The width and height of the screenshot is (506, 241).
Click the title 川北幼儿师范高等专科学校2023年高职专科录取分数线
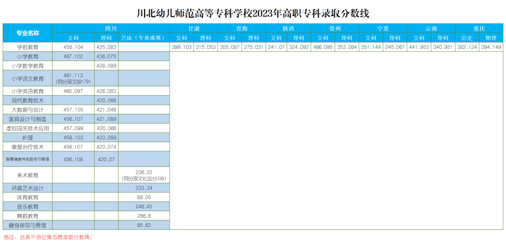(253, 13)
